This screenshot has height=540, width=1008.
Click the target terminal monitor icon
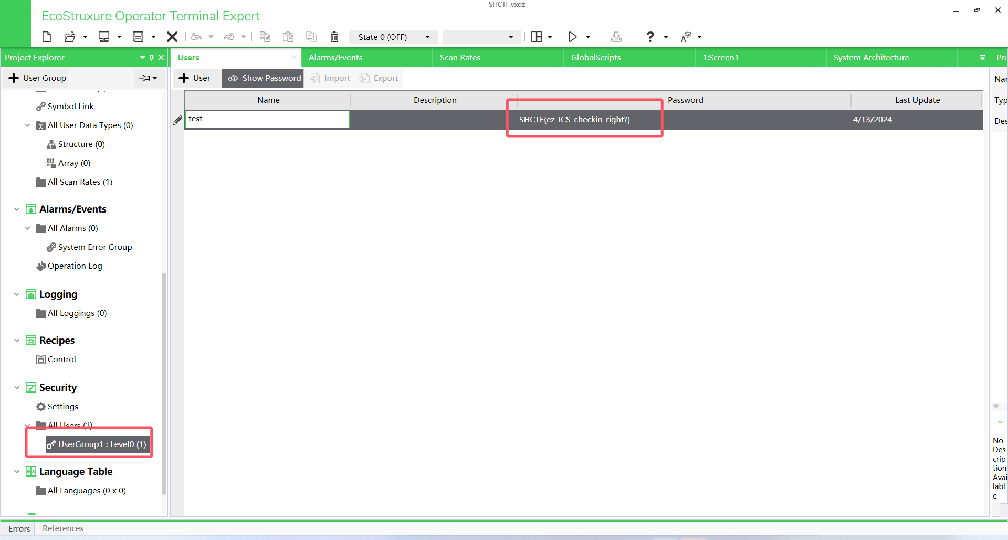(x=104, y=37)
